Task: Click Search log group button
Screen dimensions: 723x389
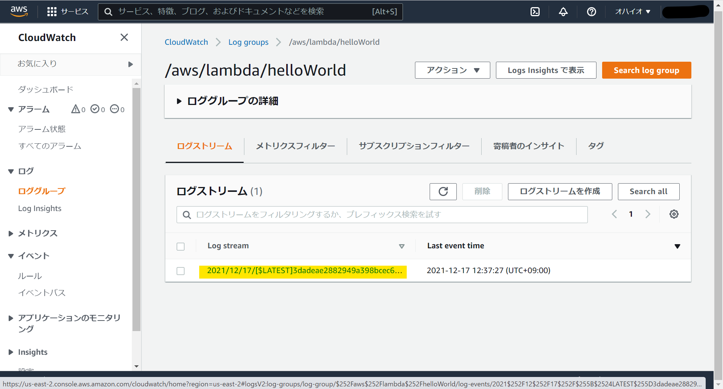Action: point(647,70)
